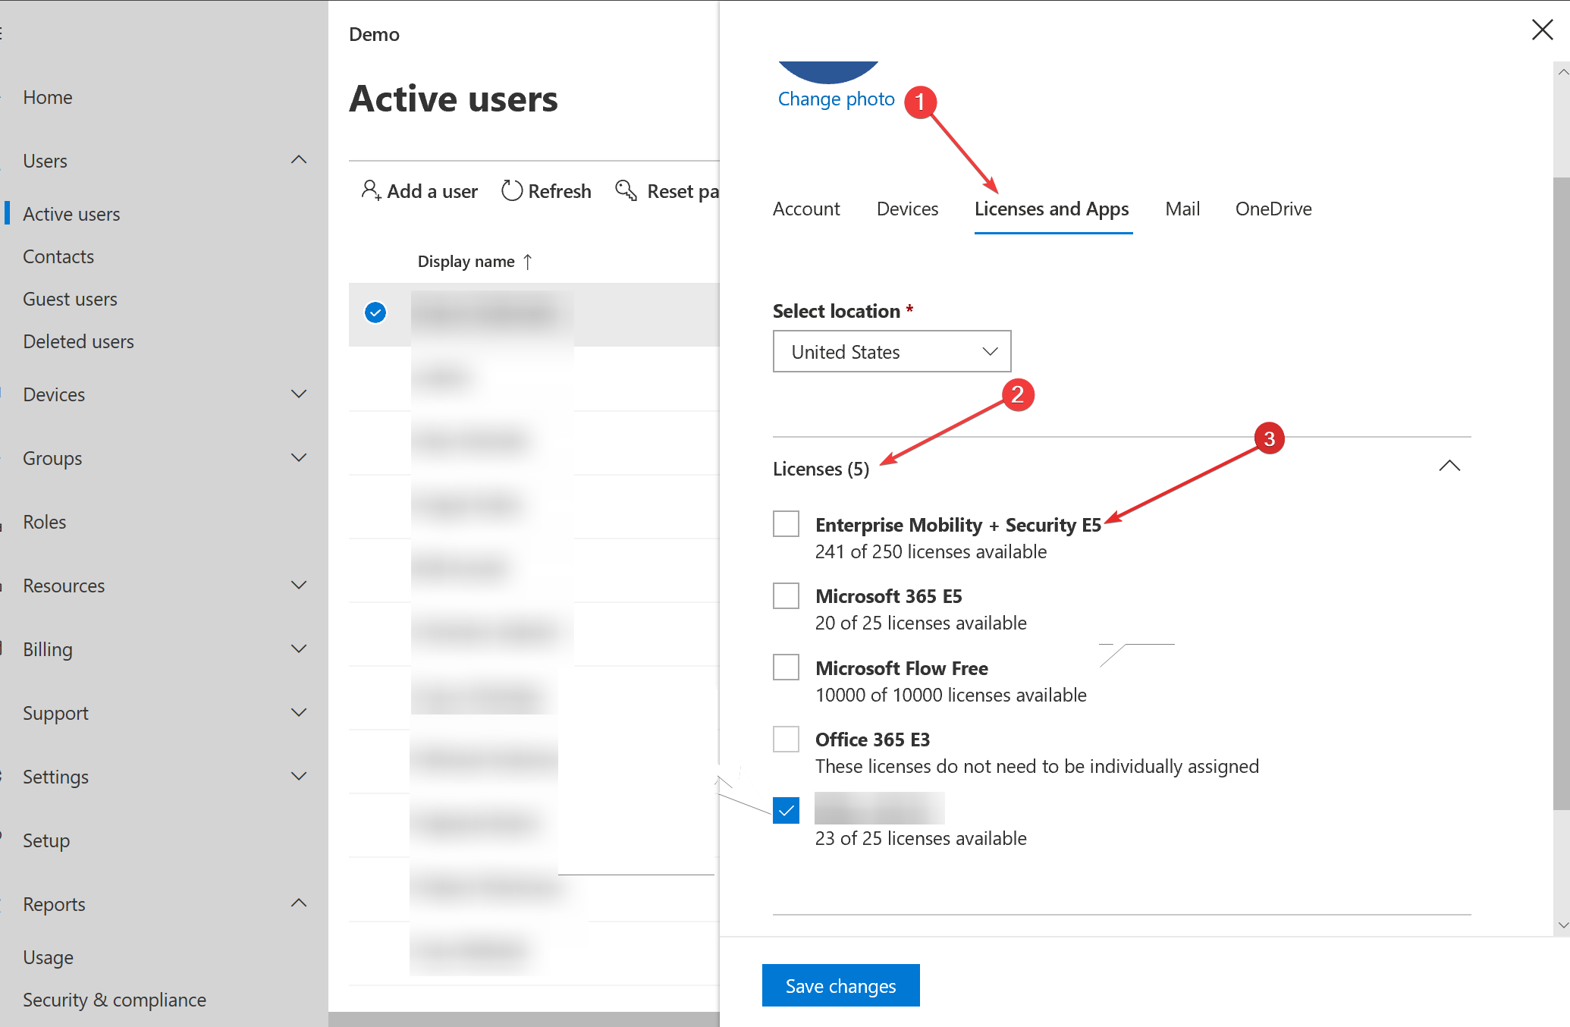1570x1027 pixels.
Task: Tick the Microsoft Flow Free checkbox
Action: coord(786,667)
